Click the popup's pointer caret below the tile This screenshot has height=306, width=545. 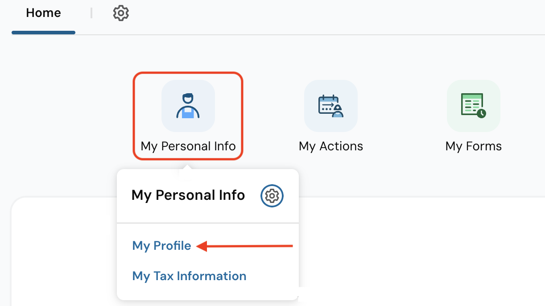pos(188,168)
